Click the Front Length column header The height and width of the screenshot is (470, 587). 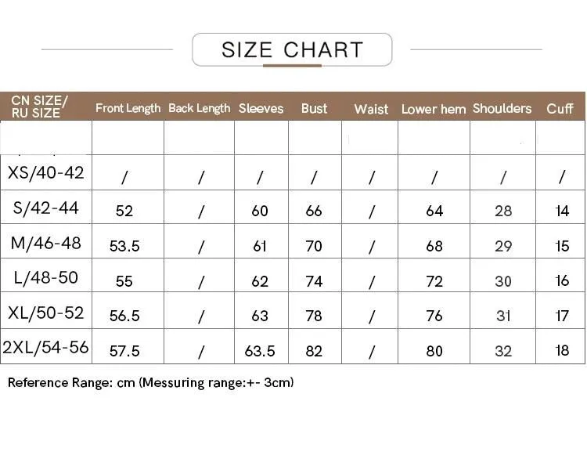pyautogui.click(x=128, y=108)
